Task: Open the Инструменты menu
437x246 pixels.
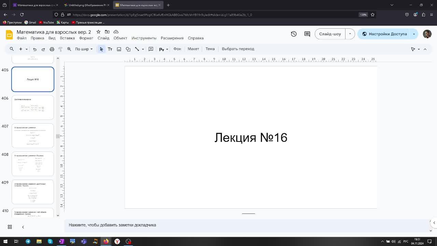Action: 144,38
